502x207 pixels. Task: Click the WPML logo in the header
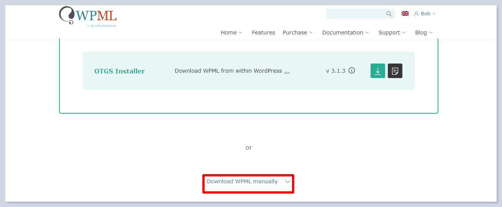click(x=88, y=15)
